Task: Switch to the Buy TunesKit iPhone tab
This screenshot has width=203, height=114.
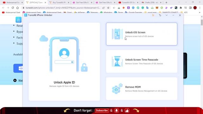Action: [x=59, y=3]
